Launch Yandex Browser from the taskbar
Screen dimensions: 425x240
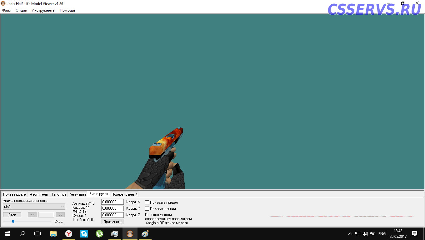(68, 234)
